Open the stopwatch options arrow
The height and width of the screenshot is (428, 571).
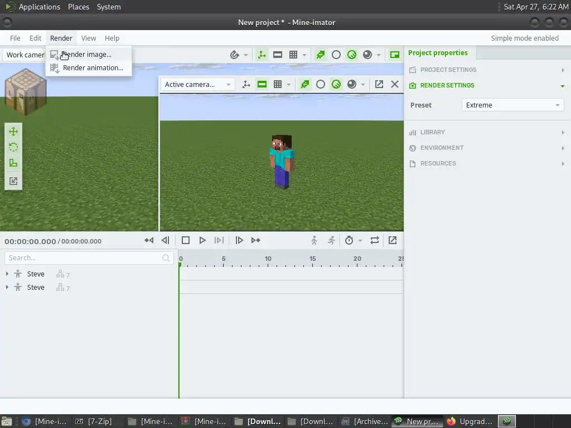coord(360,240)
